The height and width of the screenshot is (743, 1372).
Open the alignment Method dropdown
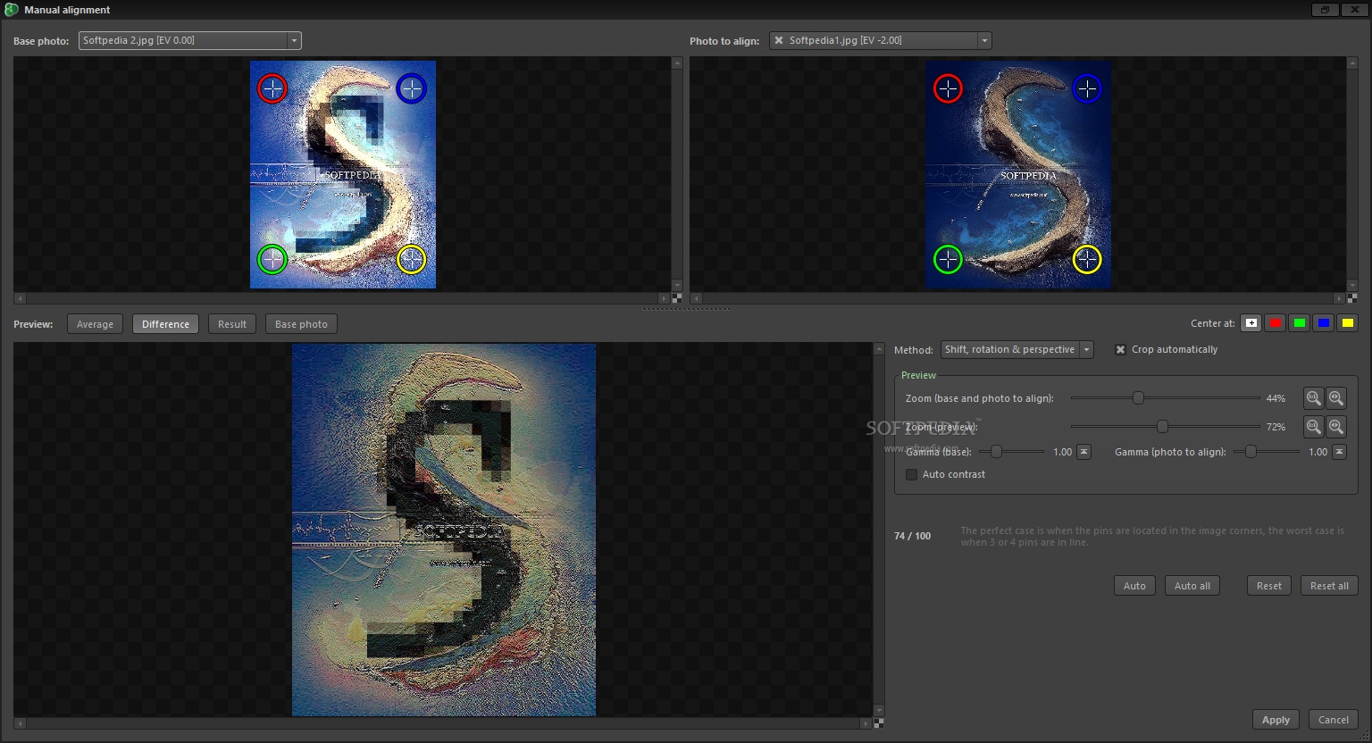tap(1087, 349)
